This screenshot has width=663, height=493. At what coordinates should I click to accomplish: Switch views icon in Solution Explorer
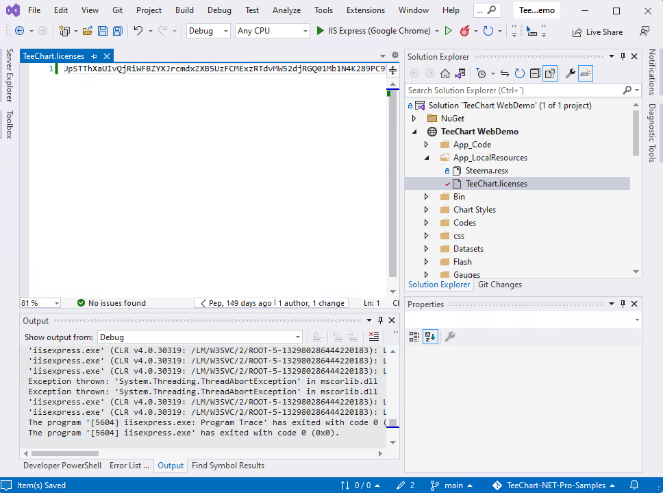point(460,73)
